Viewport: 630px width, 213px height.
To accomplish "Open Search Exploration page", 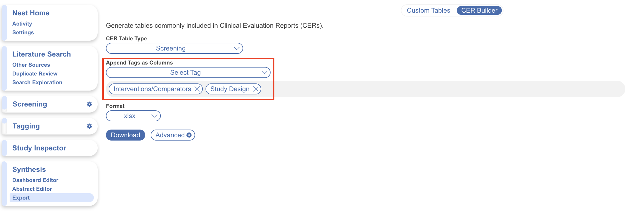I will pos(37,82).
